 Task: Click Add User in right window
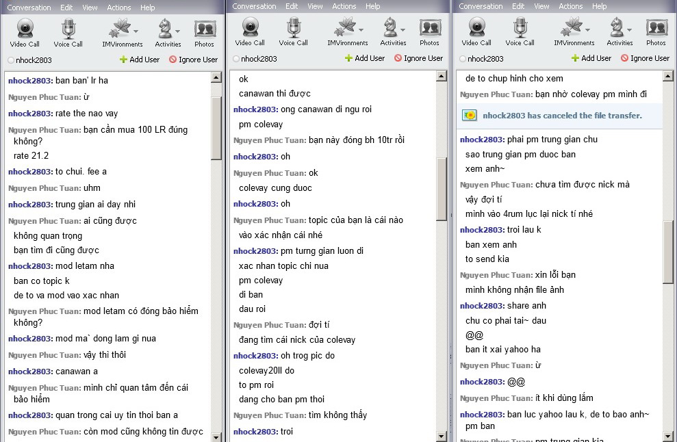591,58
